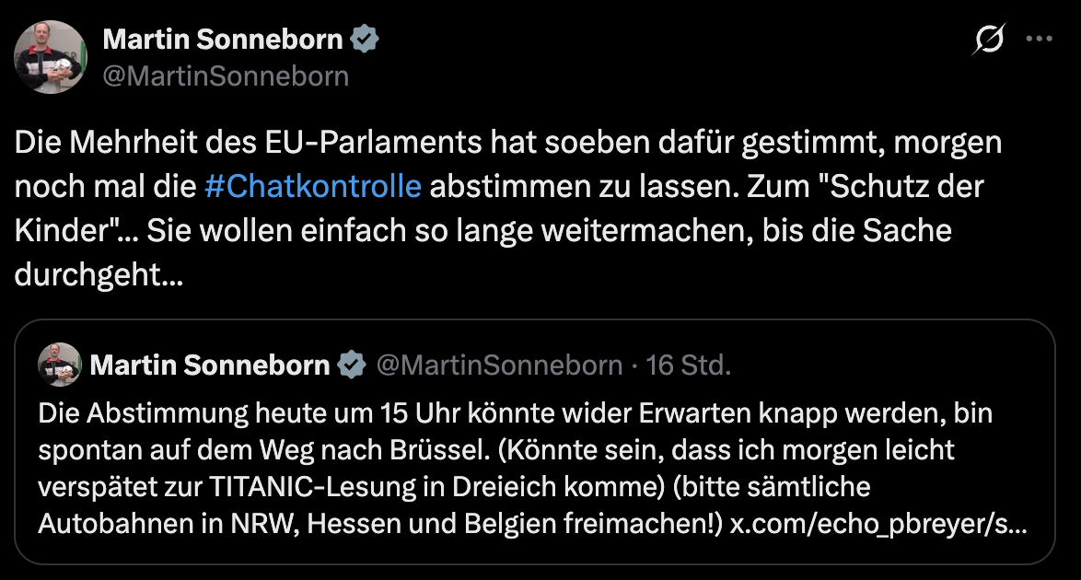Screen dimensions: 1081x580
Task: Open the quoted post's '16 Std.' timestamp
Action: coord(689,365)
